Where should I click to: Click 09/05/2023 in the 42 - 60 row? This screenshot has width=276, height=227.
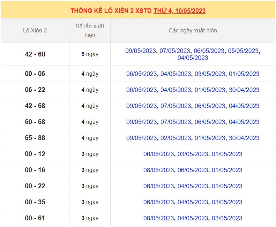pos(141,51)
